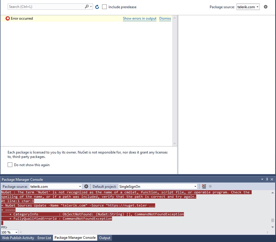Switch to Output tab
Screen dimensions: 276x242
(x=105, y=238)
